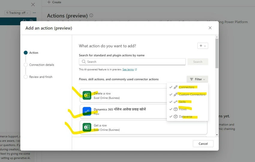Open the Tracking: off dropdown
255x162 pixels.
(x=17, y=13)
